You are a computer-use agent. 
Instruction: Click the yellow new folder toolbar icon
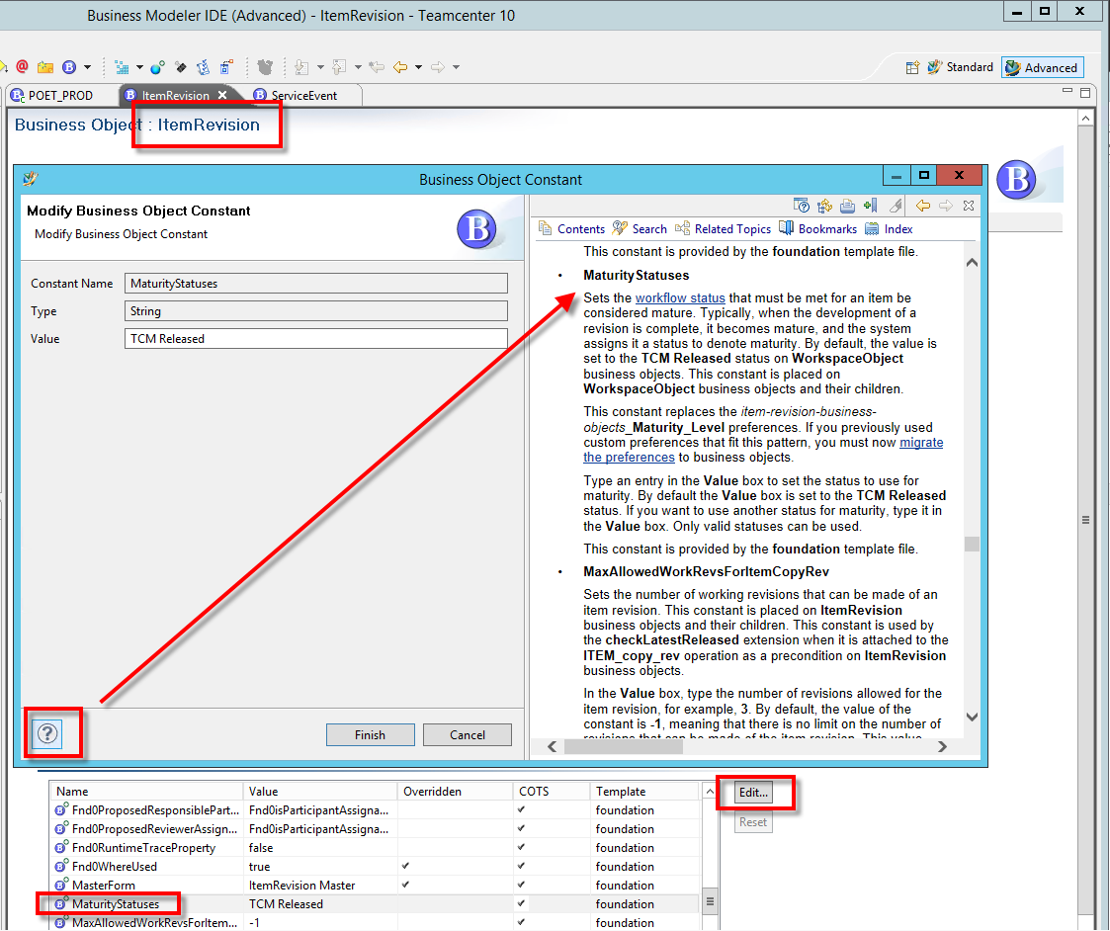(45, 67)
